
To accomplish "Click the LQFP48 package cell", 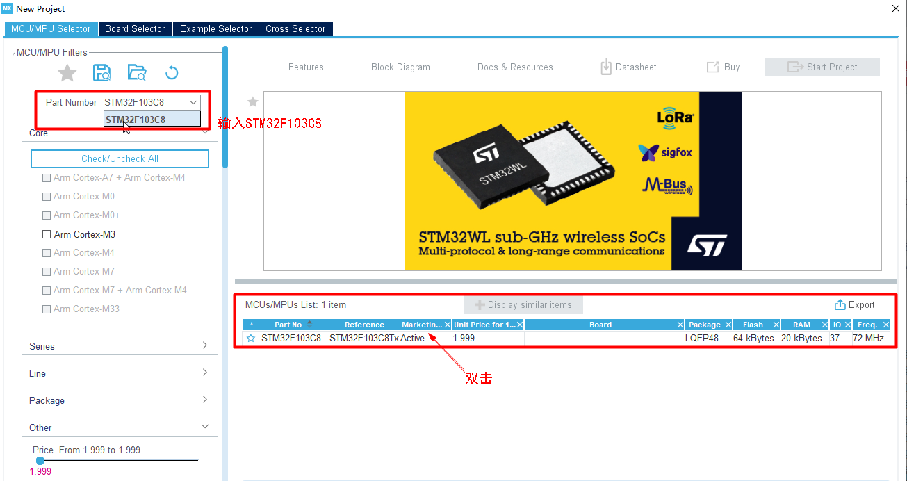I will click(x=709, y=339).
